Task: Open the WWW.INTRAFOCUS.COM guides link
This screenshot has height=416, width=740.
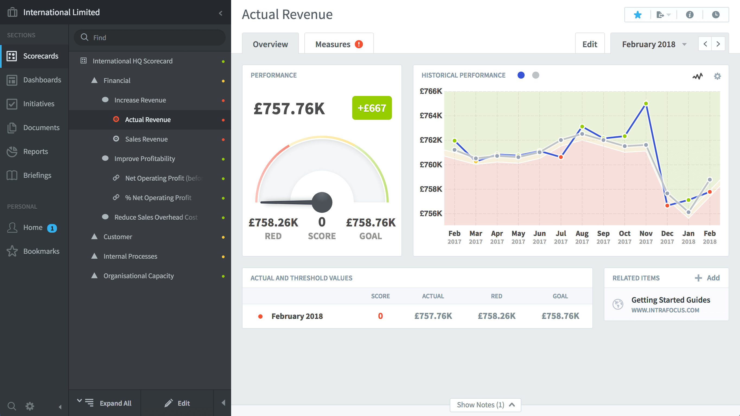Action: (x=665, y=310)
